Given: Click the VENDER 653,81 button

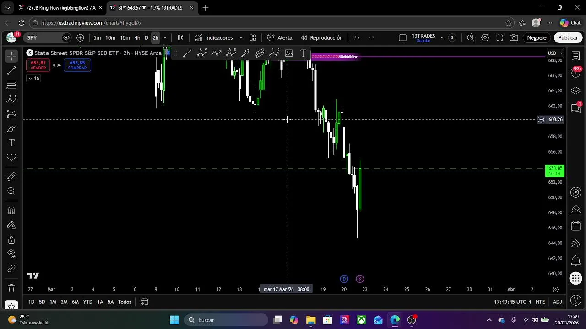Looking at the screenshot, I should pos(38,65).
